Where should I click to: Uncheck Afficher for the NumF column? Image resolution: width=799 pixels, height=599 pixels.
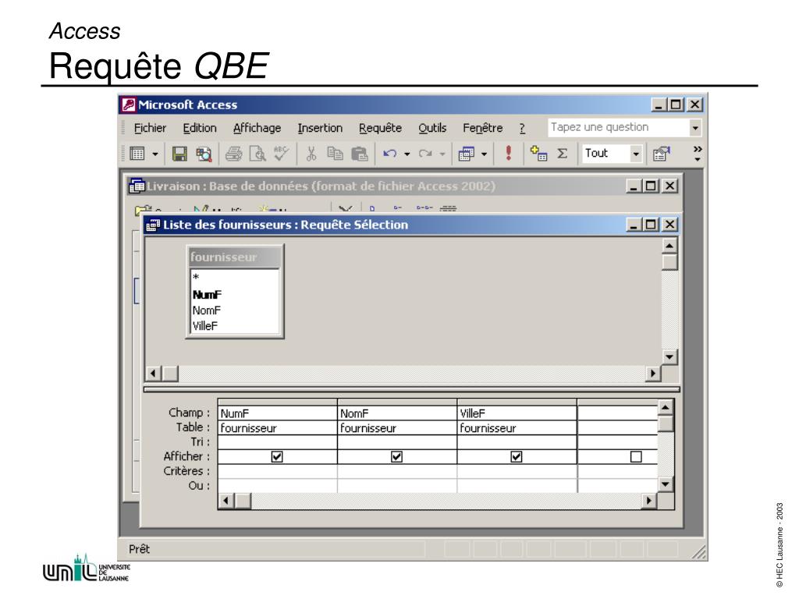click(x=277, y=457)
